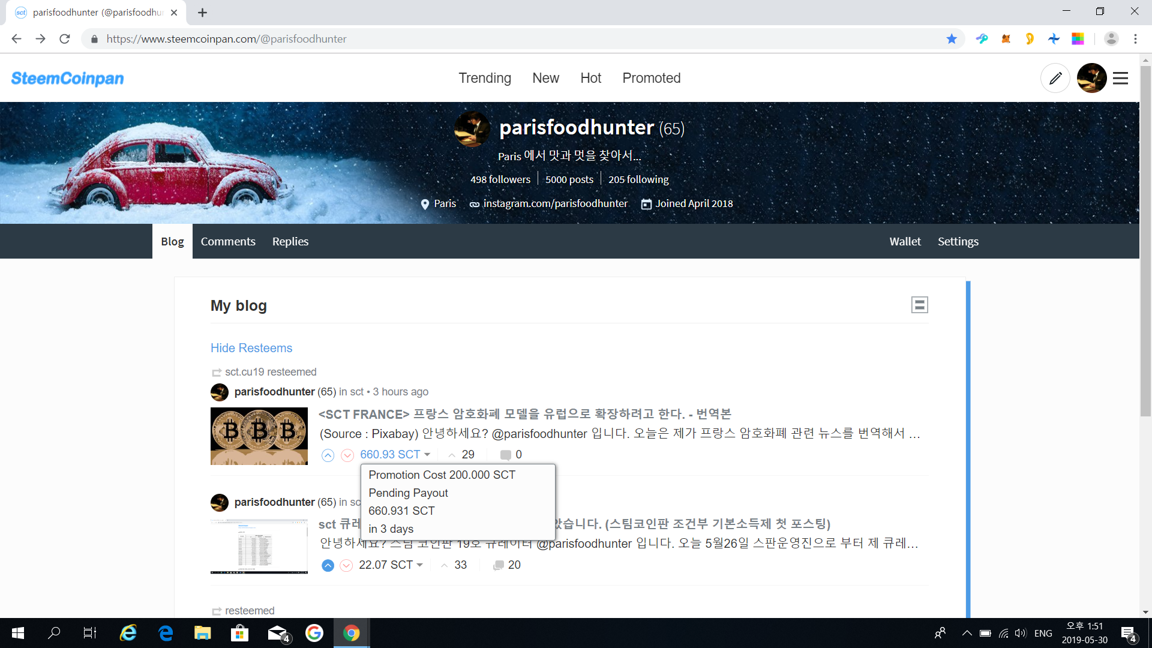The width and height of the screenshot is (1152, 648).
Task: Click the blue bird extension icon in toolbar
Action: pos(982,39)
